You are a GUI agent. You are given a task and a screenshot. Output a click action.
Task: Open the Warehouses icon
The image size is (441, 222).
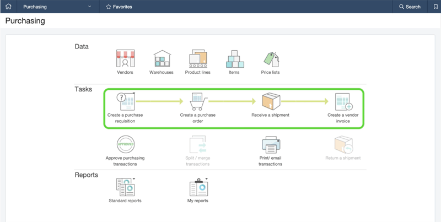162,58
